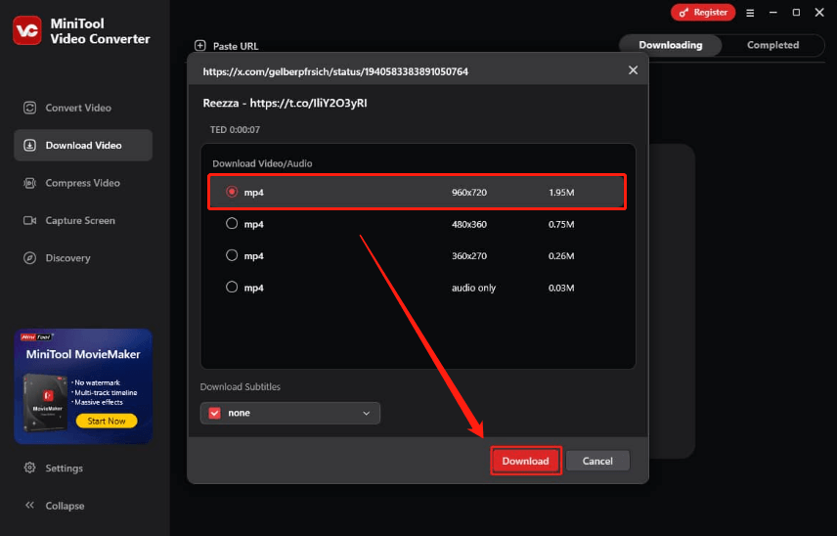Click the 'none' subtitle value

tap(239, 413)
